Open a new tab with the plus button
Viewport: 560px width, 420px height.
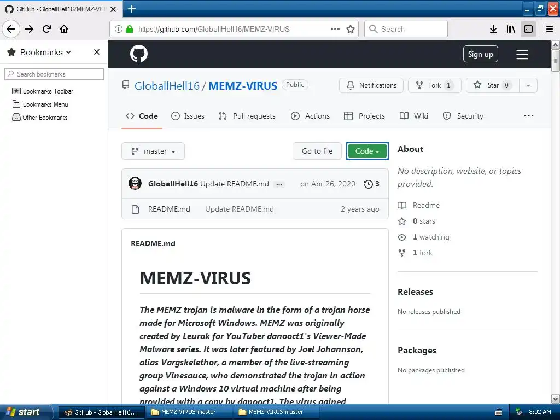tap(131, 9)
